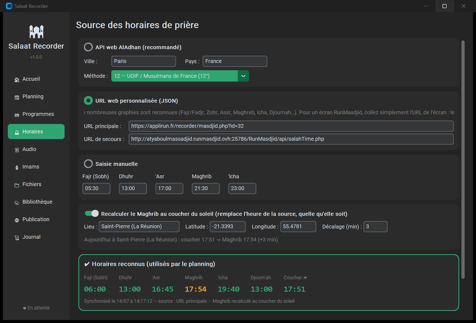This screenshot has width=476, height=323.
Task: Edit the URL principale field
Action: tap(291, 126)
